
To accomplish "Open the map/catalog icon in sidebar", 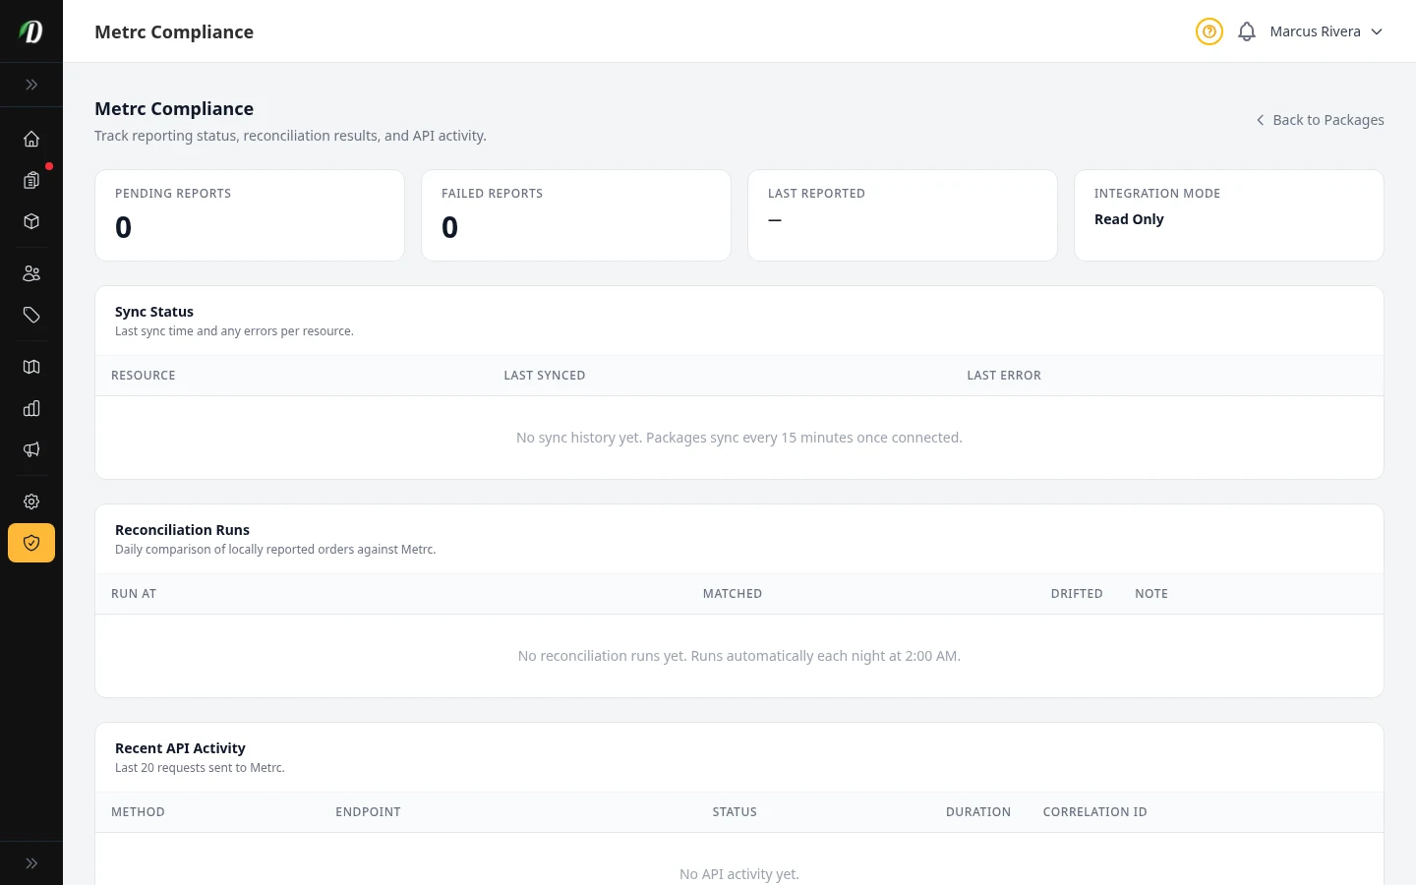I will coord(31,366).
